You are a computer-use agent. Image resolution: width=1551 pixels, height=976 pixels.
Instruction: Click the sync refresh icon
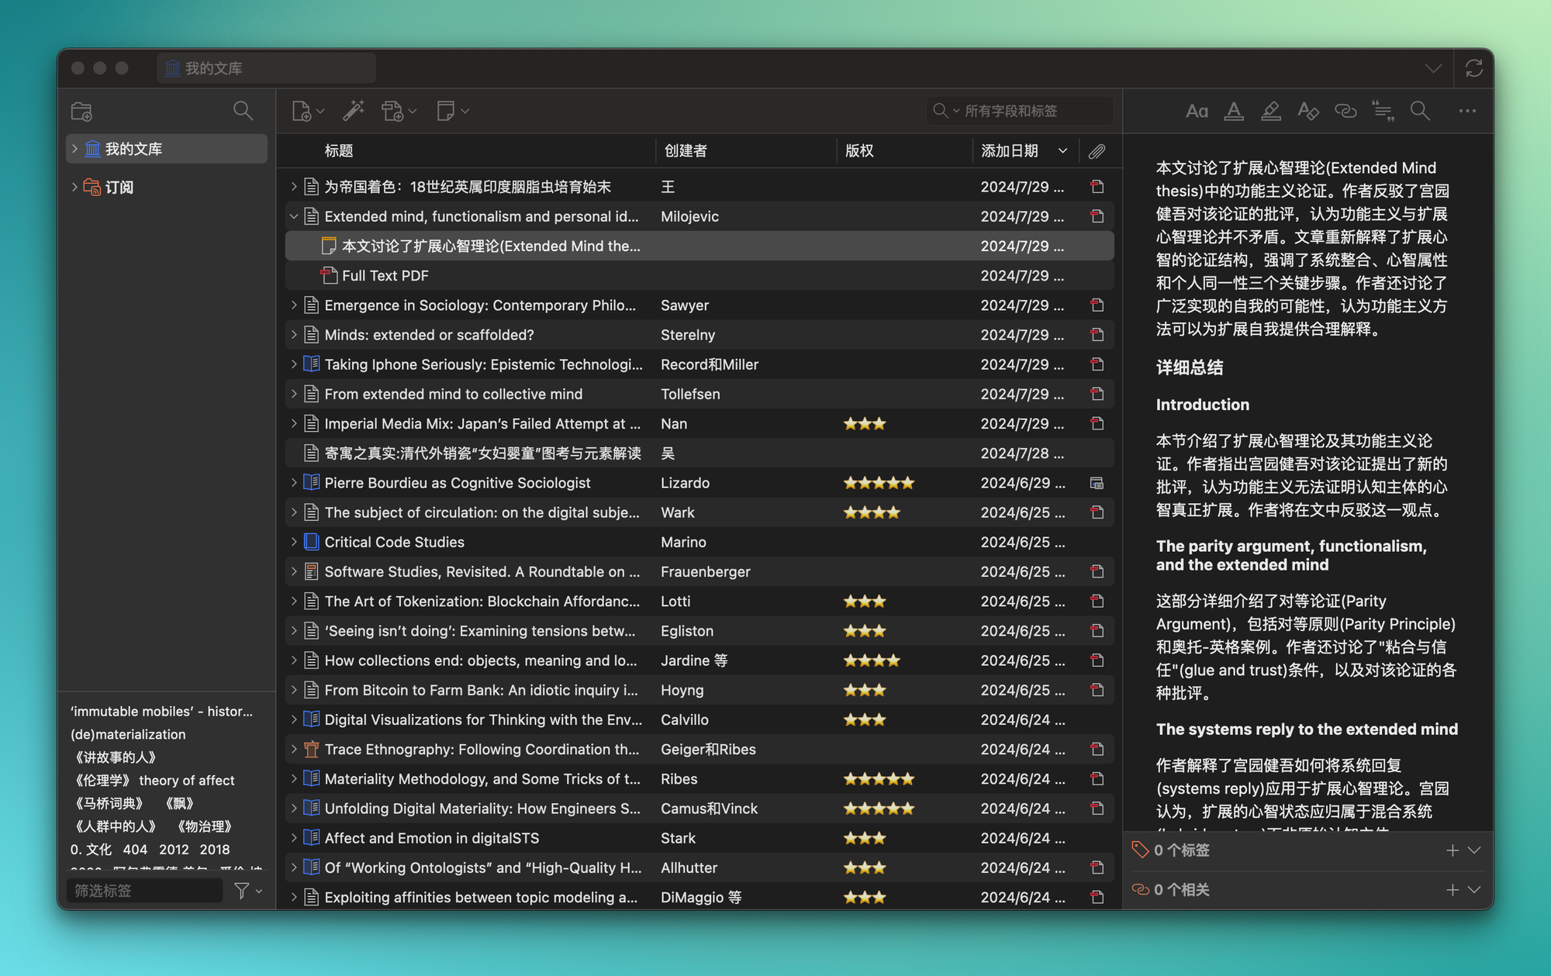pos(1473,68)
